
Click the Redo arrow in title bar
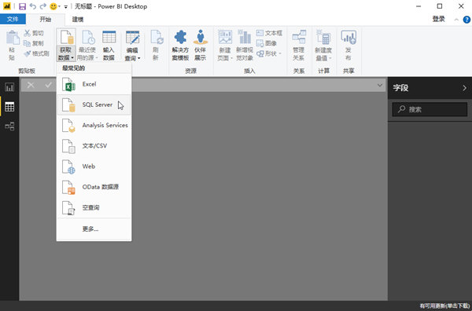point(42,6)
